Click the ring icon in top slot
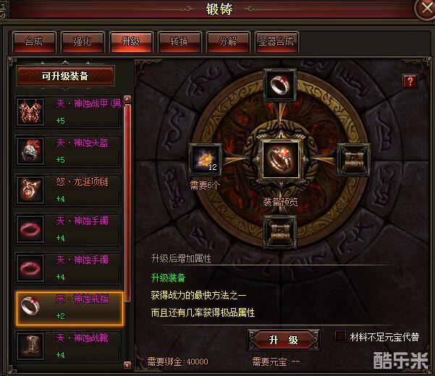This screenshot has width=435, height=376. (280, 85)
